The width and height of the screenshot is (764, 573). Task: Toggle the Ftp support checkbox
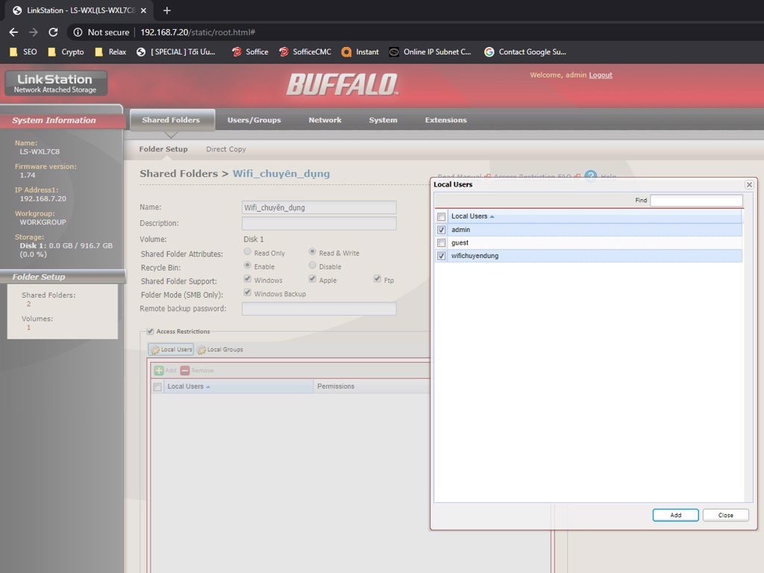377,279
